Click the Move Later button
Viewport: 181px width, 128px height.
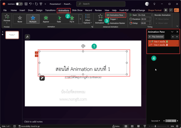click(162, 23)
